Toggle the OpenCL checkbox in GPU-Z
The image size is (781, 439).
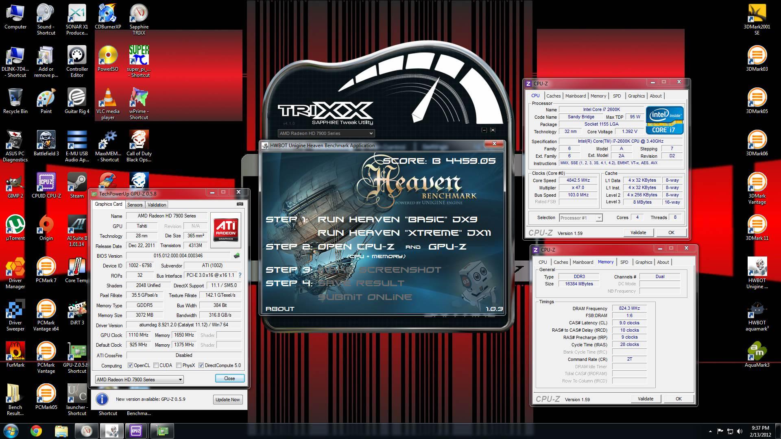131,365
